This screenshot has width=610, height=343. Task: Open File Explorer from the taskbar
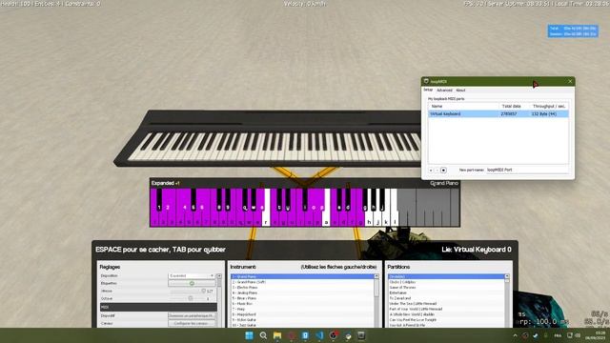[277, 335]
